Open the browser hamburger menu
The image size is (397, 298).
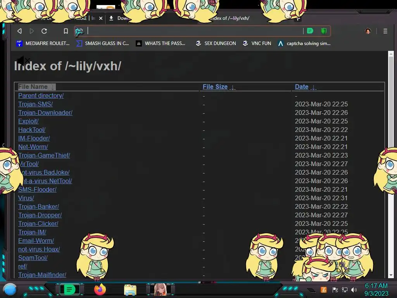pos(385,31)
